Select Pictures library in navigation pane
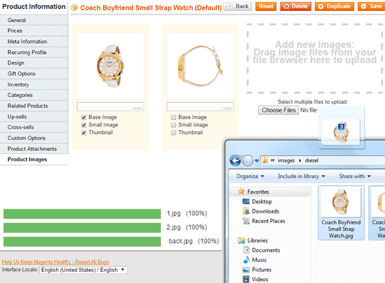 pos(257,269)
